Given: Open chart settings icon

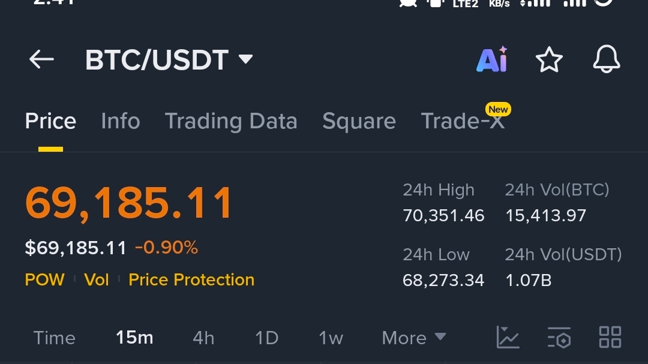Looking at the screenshot, I should pos(559,337).
